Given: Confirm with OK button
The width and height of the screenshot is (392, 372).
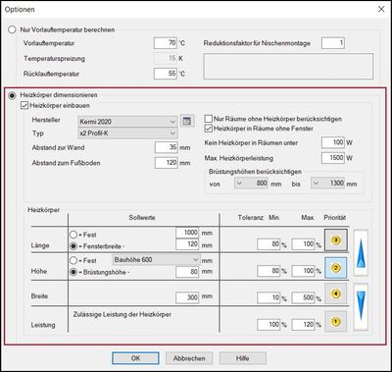Looking at the screenshot, I should point(135,358).
